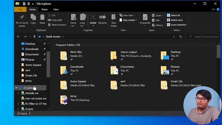Open the Documents folder tile
This screenshot has height=125, width=222.
tap(122, 70)
